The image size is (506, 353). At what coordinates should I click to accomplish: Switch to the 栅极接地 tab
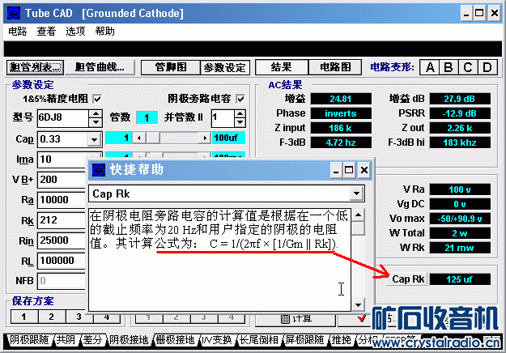pos(175,340)
